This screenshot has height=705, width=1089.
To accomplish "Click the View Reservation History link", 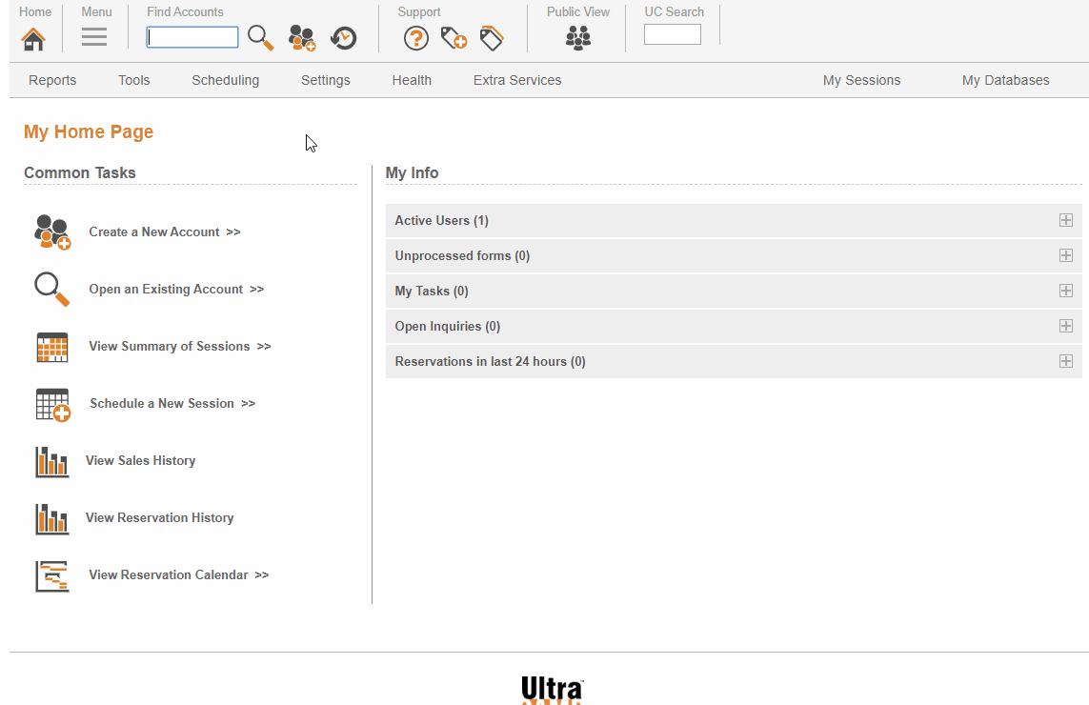I will click(160, 517).
